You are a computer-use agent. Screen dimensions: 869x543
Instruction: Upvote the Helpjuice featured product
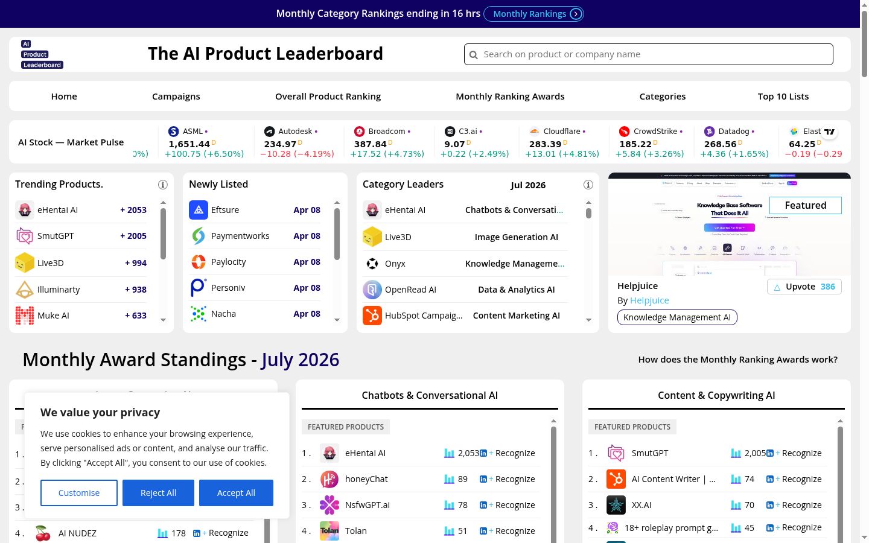804,287
